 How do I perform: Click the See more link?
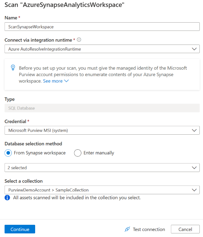pos(53,81)
